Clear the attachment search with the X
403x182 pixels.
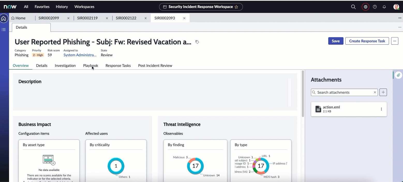coord(375,92)
